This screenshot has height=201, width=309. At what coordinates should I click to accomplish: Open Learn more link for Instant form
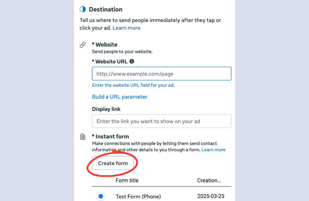coord(214,150)
